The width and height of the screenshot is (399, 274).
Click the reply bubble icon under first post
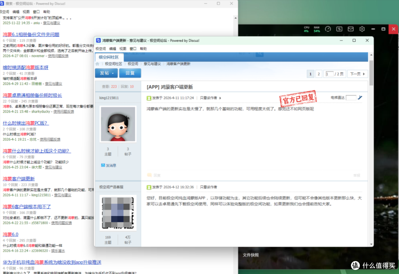149,175
